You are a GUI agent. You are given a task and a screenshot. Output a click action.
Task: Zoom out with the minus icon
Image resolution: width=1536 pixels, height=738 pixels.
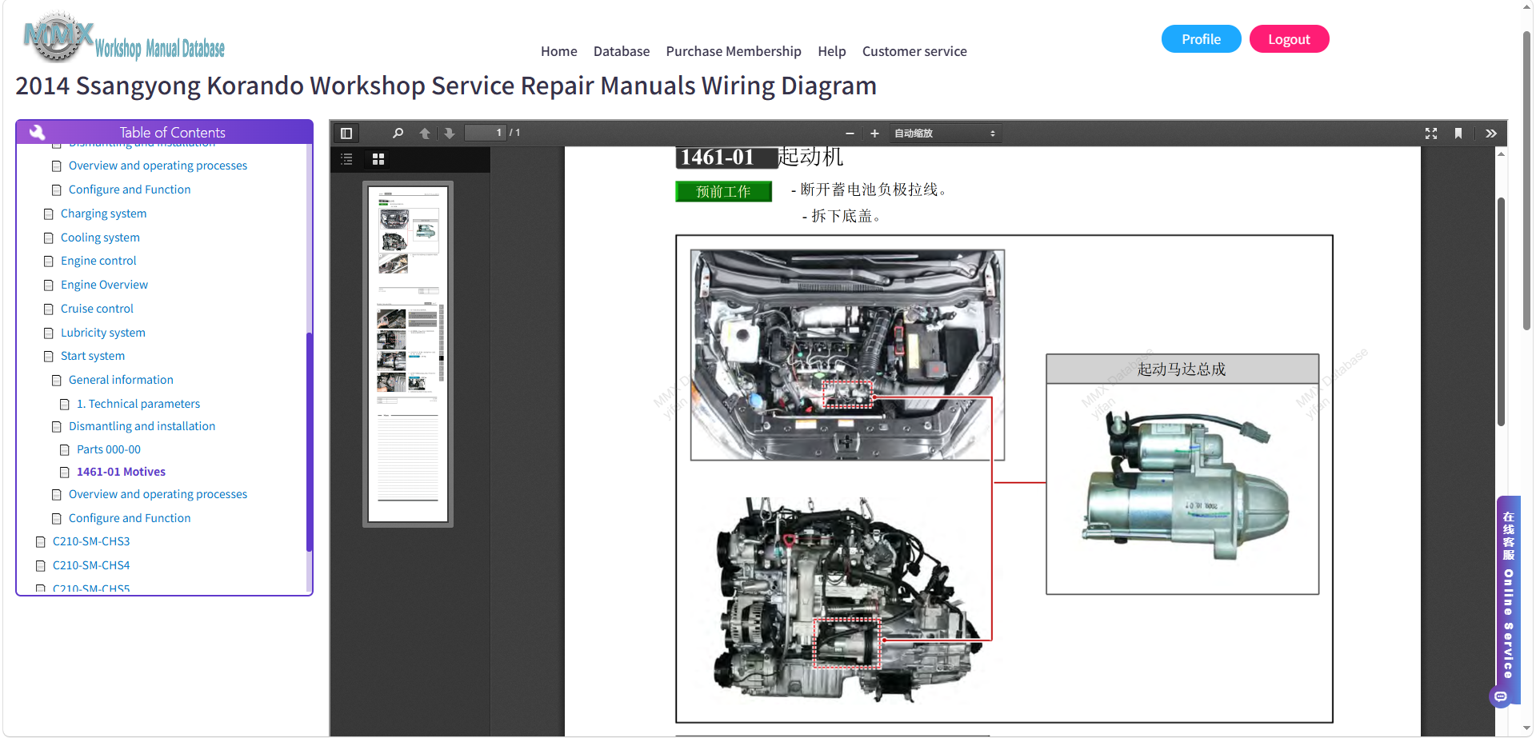tap(850, 134)
